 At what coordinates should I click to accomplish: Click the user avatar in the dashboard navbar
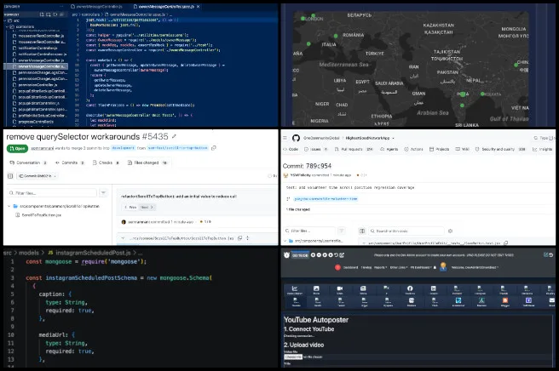coord(443,266)
